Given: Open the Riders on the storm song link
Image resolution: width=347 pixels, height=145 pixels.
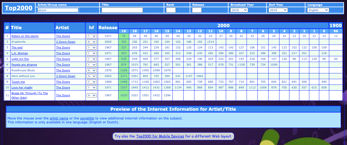Looking at the screenshot, I should click(x=25, y=36).
